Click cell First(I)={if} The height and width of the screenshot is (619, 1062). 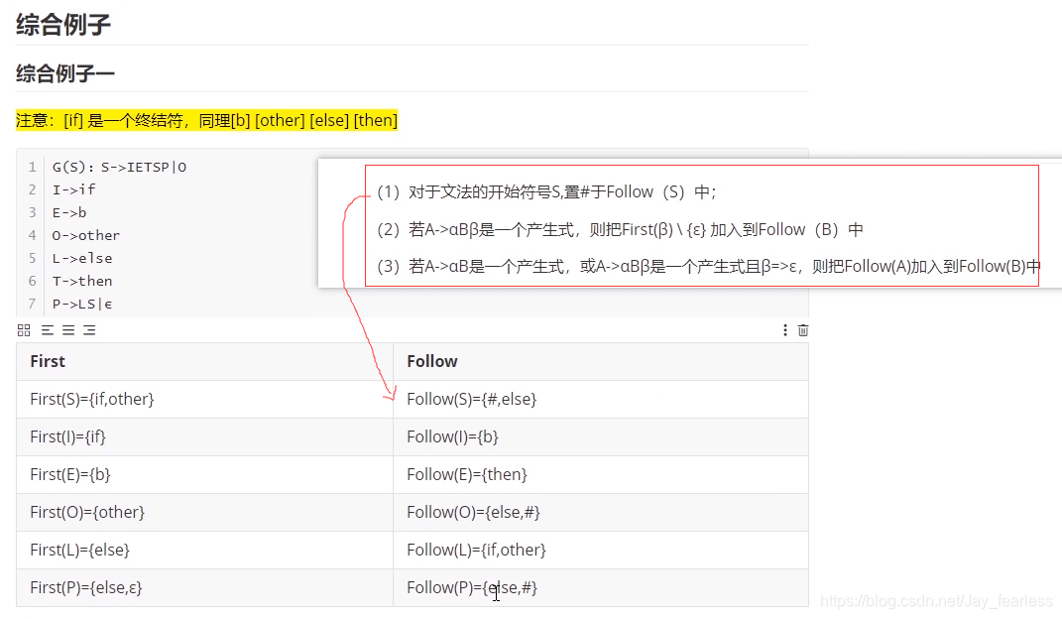204,436
